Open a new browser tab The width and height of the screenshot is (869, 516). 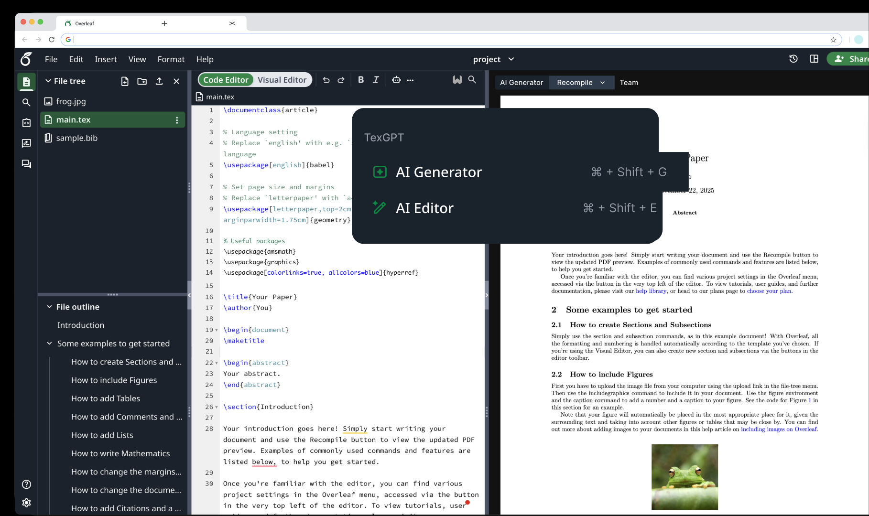click(x=164, y=23)
